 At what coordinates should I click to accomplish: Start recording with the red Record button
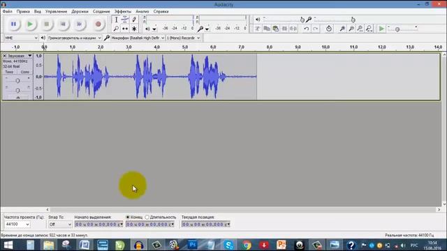pyautogui.click(x=98, y=24)
